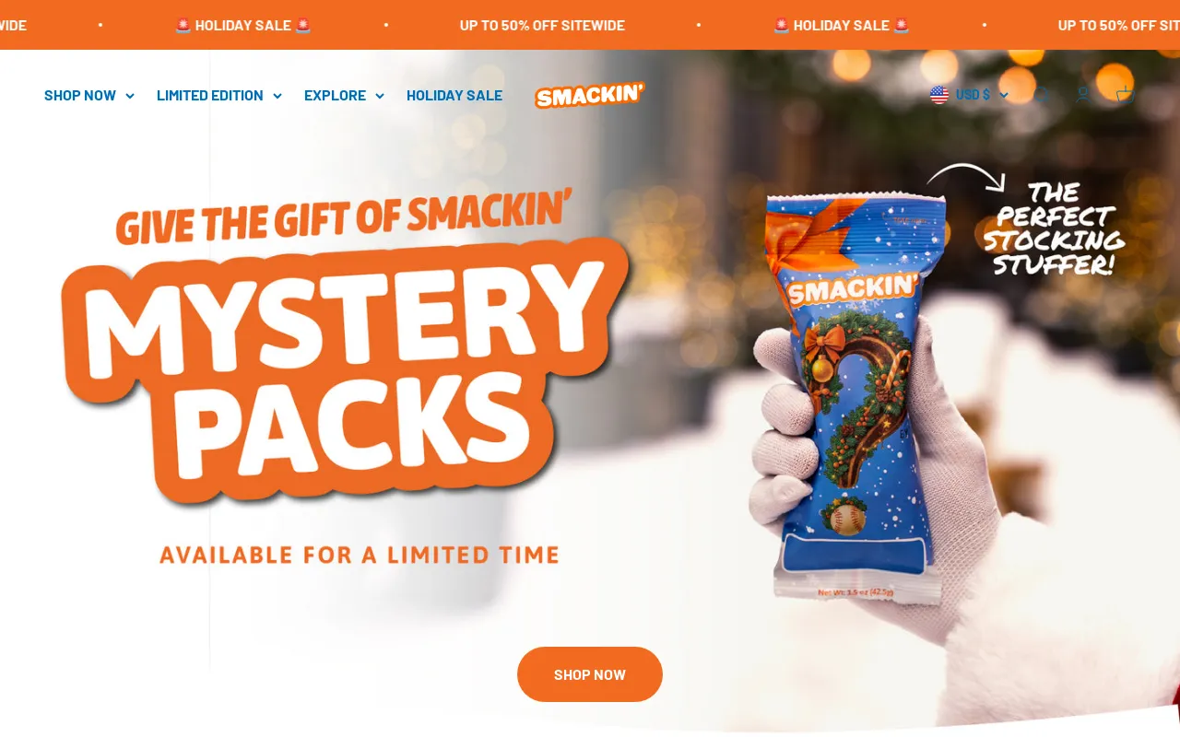The height and width of the screenshot is (737, 1180).
Task: Click the orange Shop Now button
Action: [x=590, y=674]
